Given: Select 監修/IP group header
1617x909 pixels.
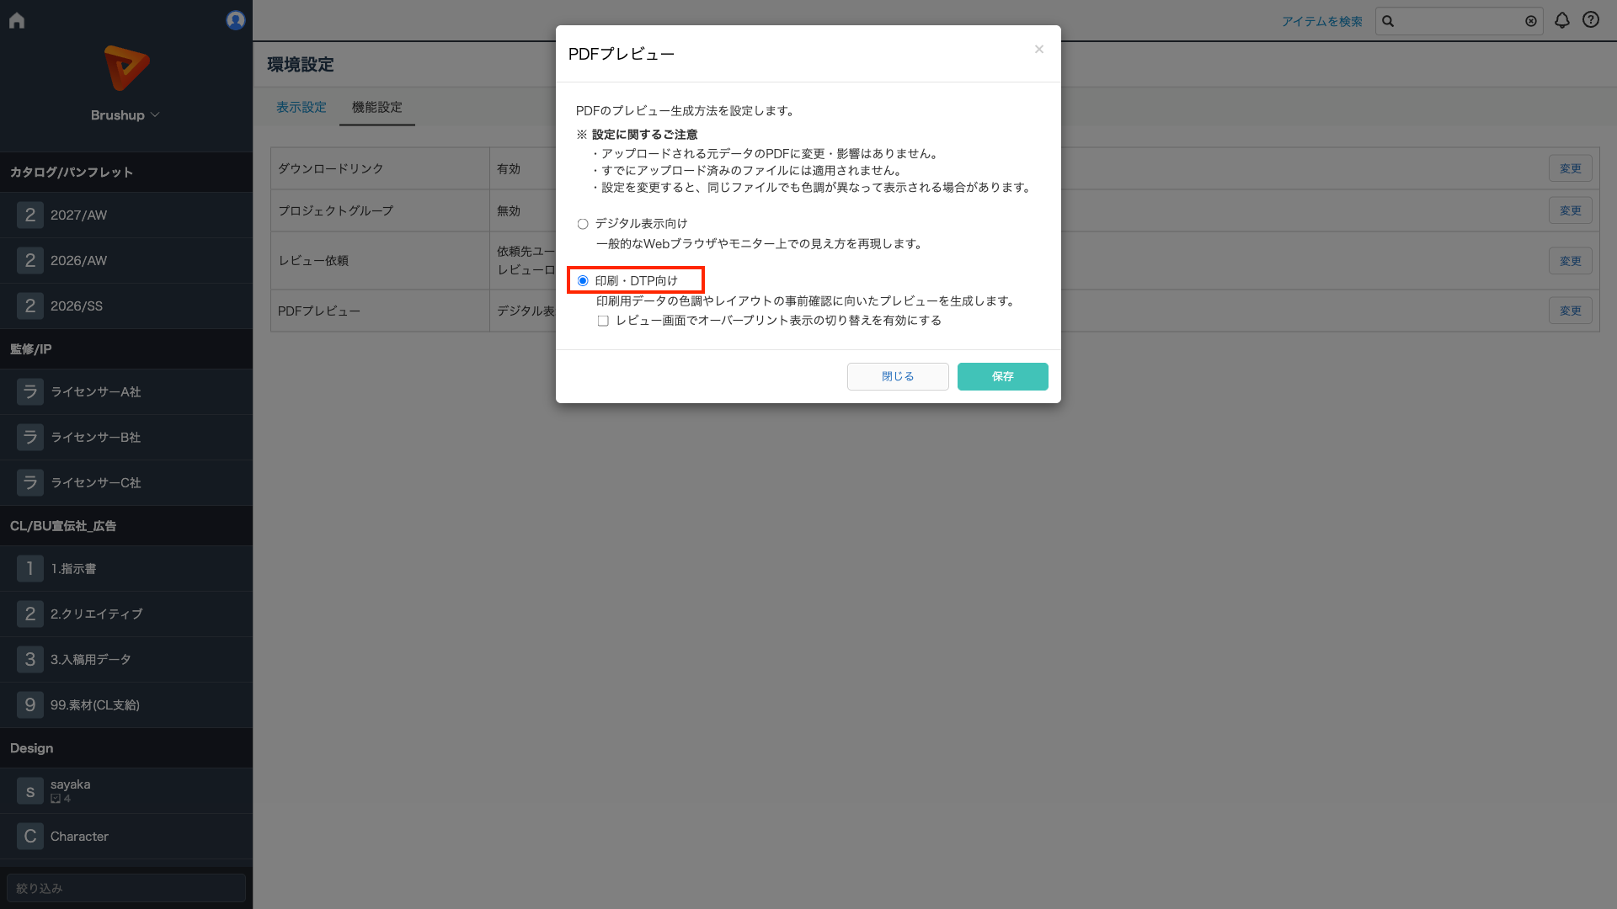Looking at the screenshot, I should click(x=126, y=349).
